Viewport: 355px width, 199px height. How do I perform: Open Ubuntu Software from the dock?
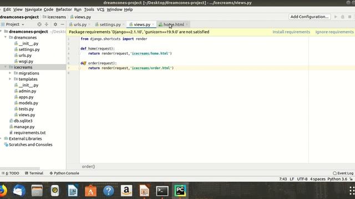(90, 191)
